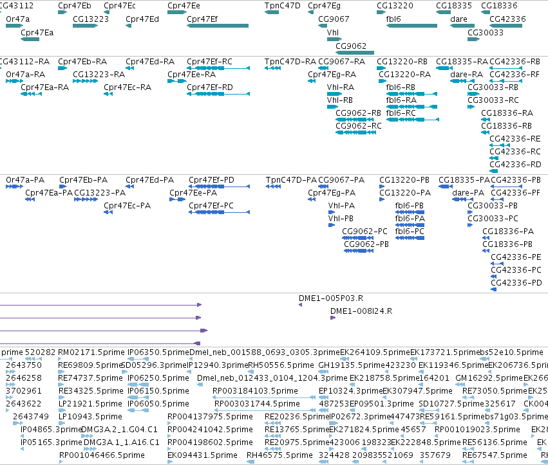This screenshot has width=548, height=465.
Task: Select protein CG9062-PB
Action: coord(359,251)
